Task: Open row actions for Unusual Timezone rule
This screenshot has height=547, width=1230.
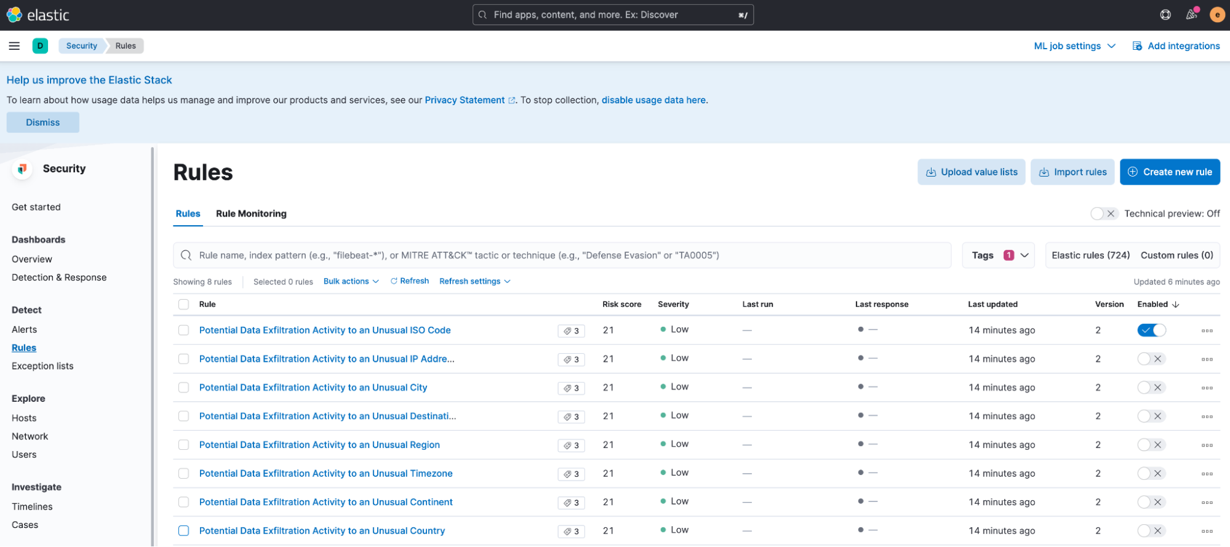Action: (x=1207, y=474)
